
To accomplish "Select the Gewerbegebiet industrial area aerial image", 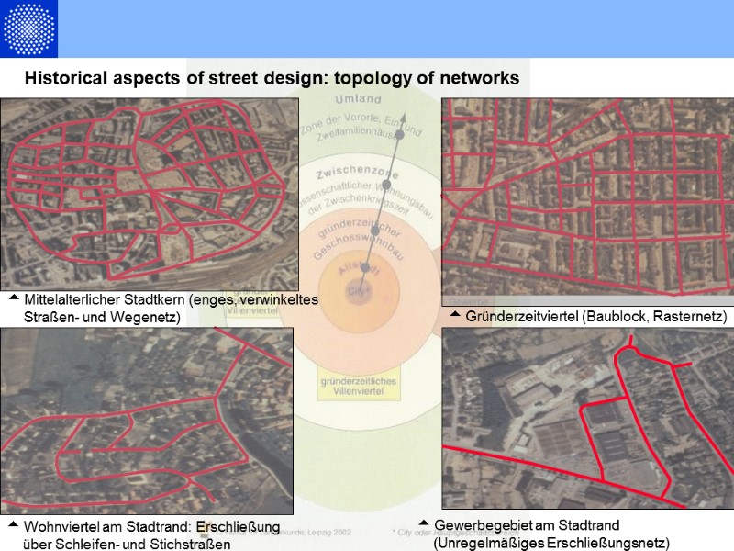I will [587, 419].
